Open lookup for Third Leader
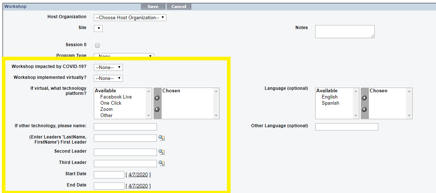Screen dimensions: 436x193 162,163
